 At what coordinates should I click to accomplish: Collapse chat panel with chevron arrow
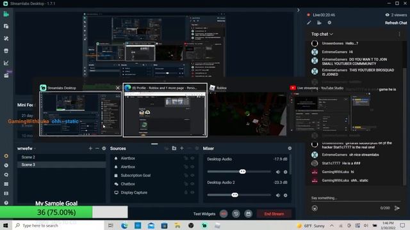tap(299, 10)
